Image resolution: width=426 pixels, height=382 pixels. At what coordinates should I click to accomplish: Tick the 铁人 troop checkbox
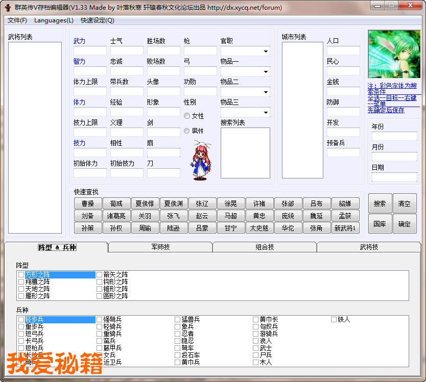click(334, 319)
